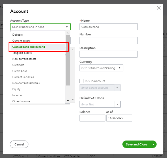Click into the Name text field
The width and height of the screenshot is (167, 158).
point(108,27)
